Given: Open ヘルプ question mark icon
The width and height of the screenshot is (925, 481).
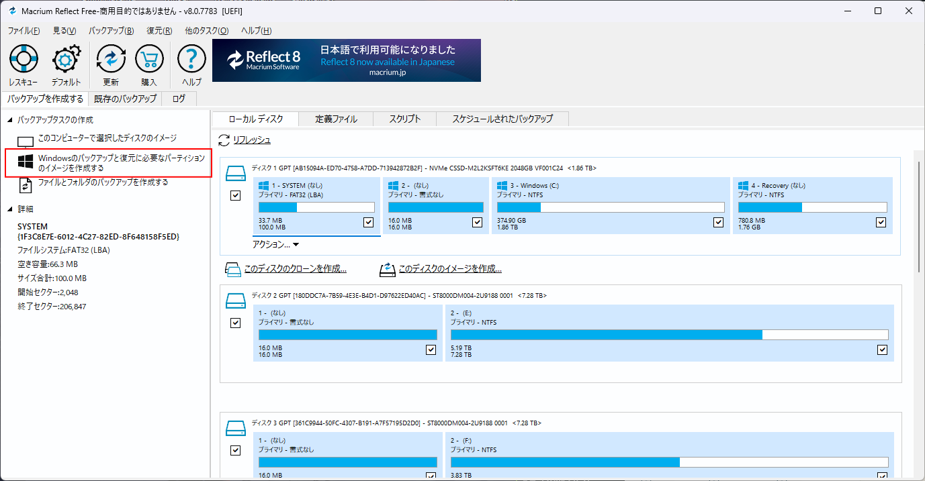Looking at the screenshot, I should pos(191,60).
